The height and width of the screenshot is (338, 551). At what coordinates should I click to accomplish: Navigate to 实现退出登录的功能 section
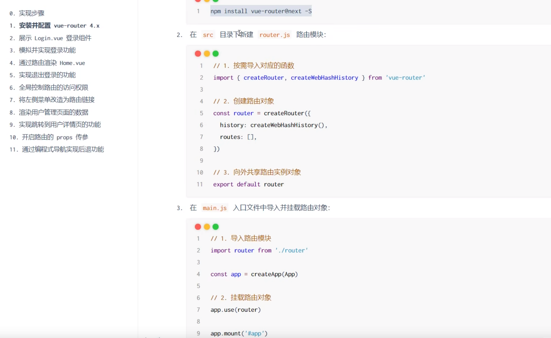(x=47, y=75)
